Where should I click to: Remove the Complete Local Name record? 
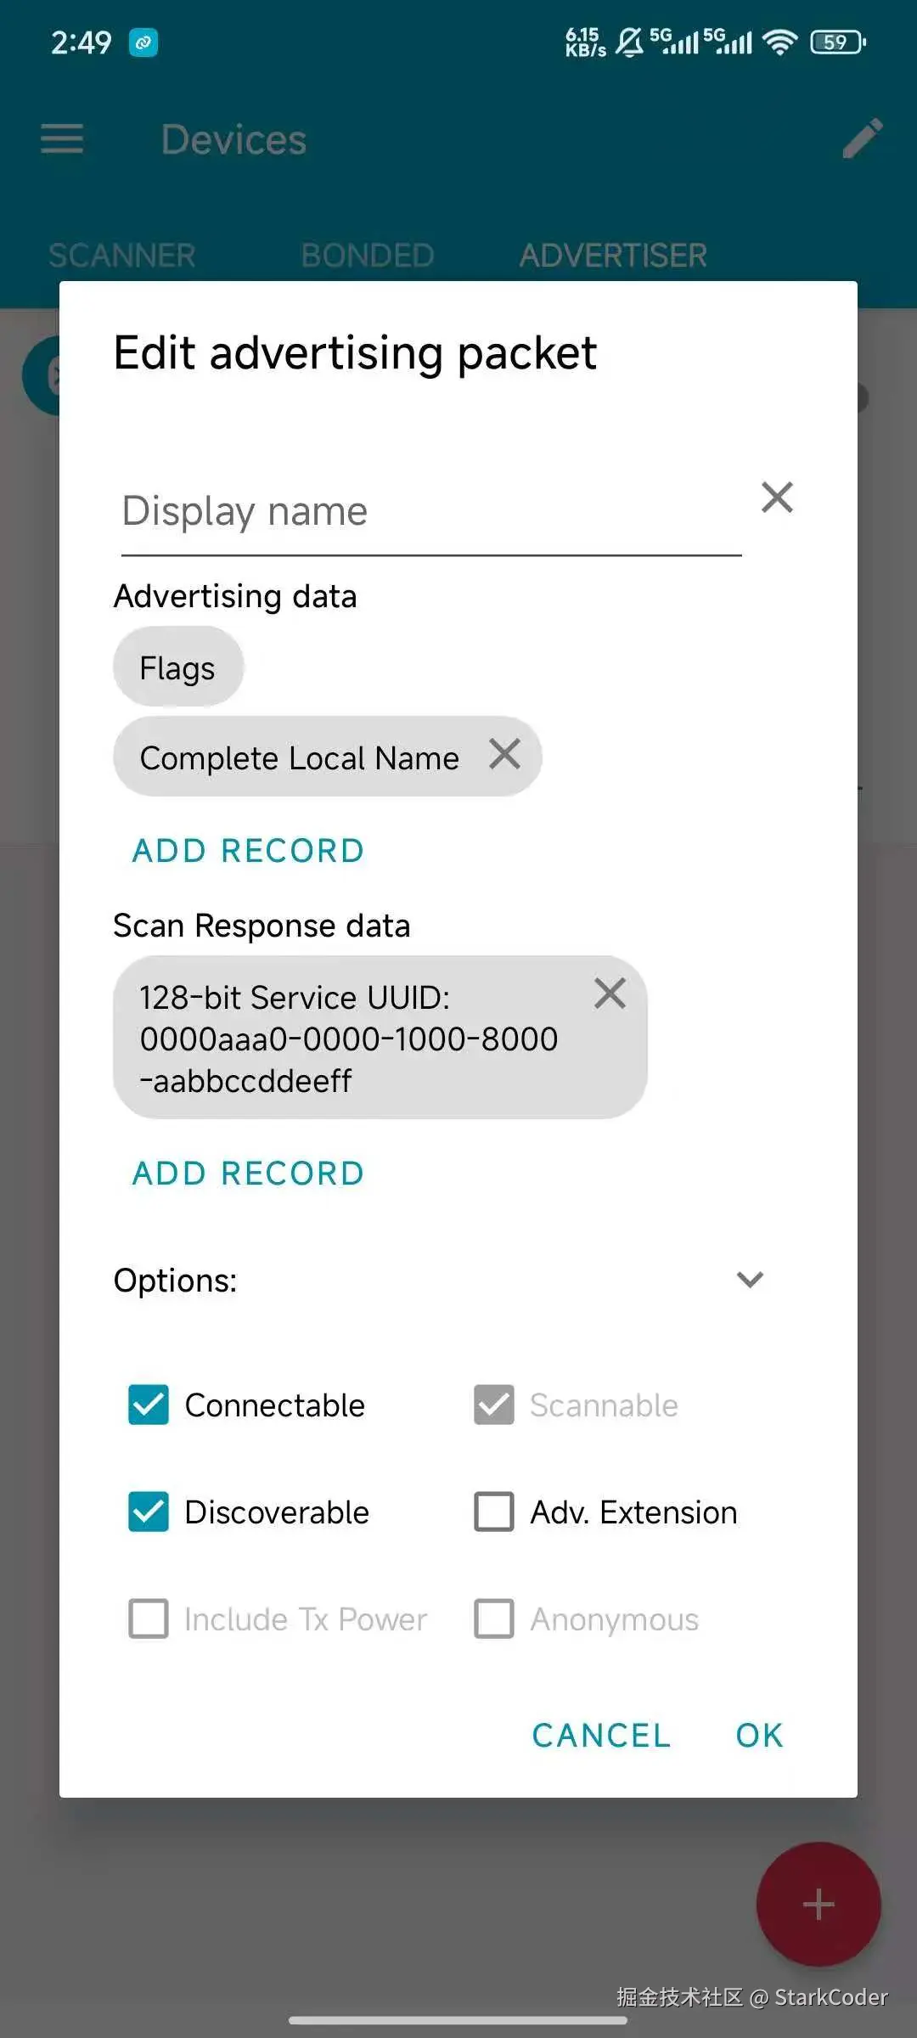click(x=504, y=754)
